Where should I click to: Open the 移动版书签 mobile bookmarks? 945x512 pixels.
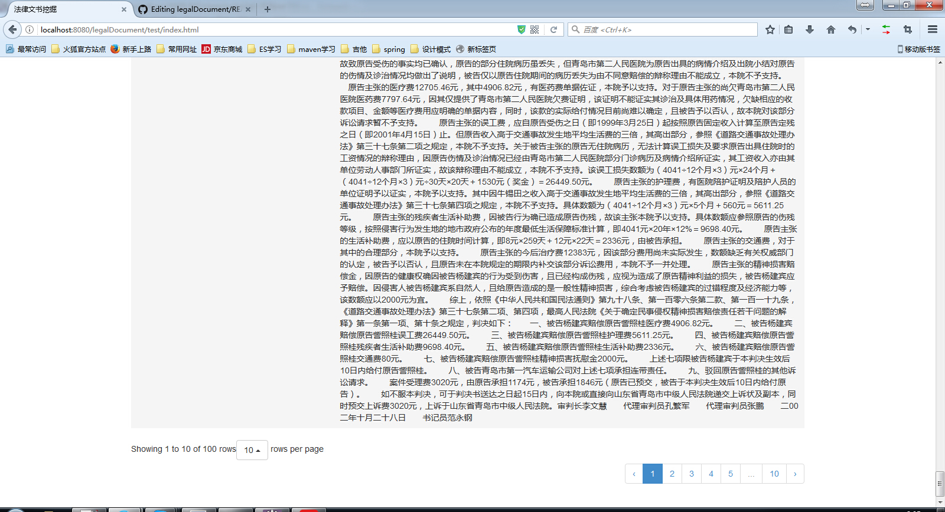coord(918,49)
